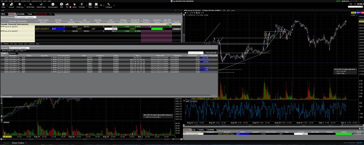
Task: Open Risk Navigator tool
Action: pos(53,5)
